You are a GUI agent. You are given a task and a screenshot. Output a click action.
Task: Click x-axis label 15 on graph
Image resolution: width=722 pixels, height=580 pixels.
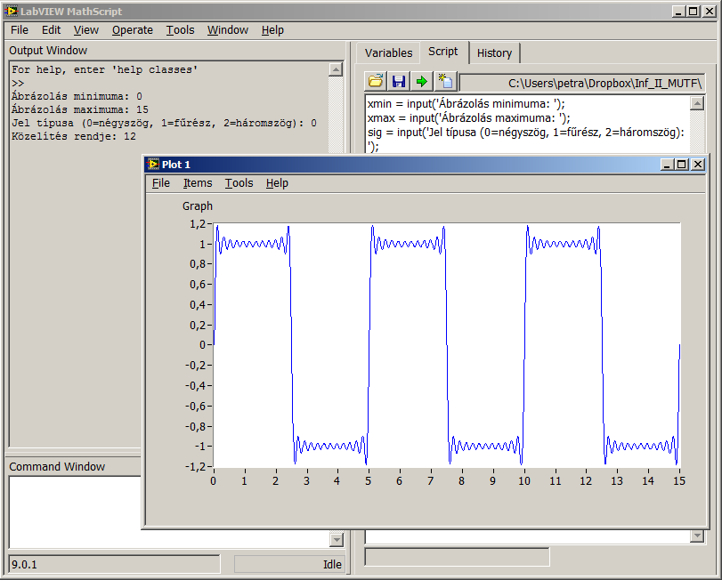point(679,481)
